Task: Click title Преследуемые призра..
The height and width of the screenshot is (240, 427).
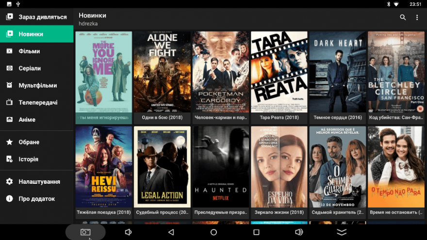Action: click(221, 212)
